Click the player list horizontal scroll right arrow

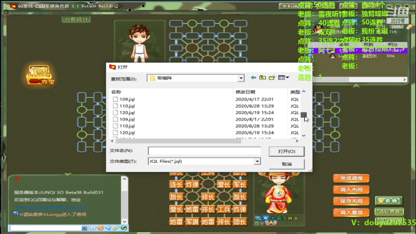coord(405,80)
